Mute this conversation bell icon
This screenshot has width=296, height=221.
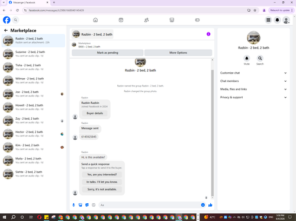click(247, 58)
